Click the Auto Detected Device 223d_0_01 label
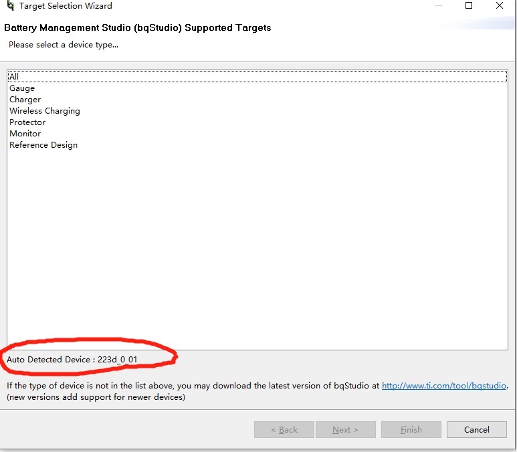Screen dimensions: 517x452 coord(72,359)
